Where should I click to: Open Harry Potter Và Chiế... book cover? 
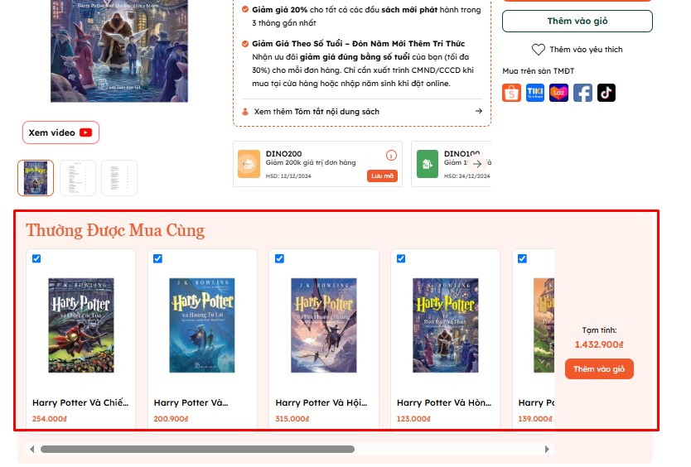(81, 325)
